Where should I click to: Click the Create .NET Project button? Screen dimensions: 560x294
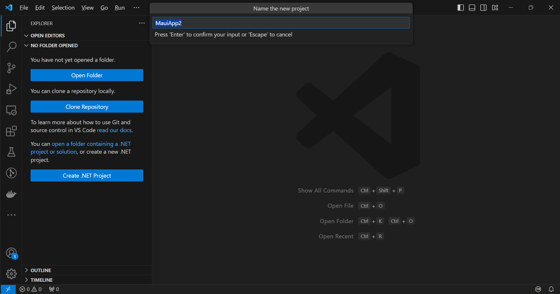(87, 176)
